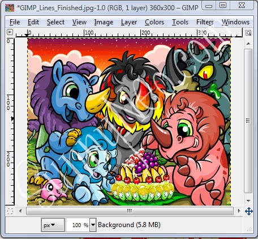Click the vertical scrollbar up arrow
258x239 pixels.
(248, 44)
